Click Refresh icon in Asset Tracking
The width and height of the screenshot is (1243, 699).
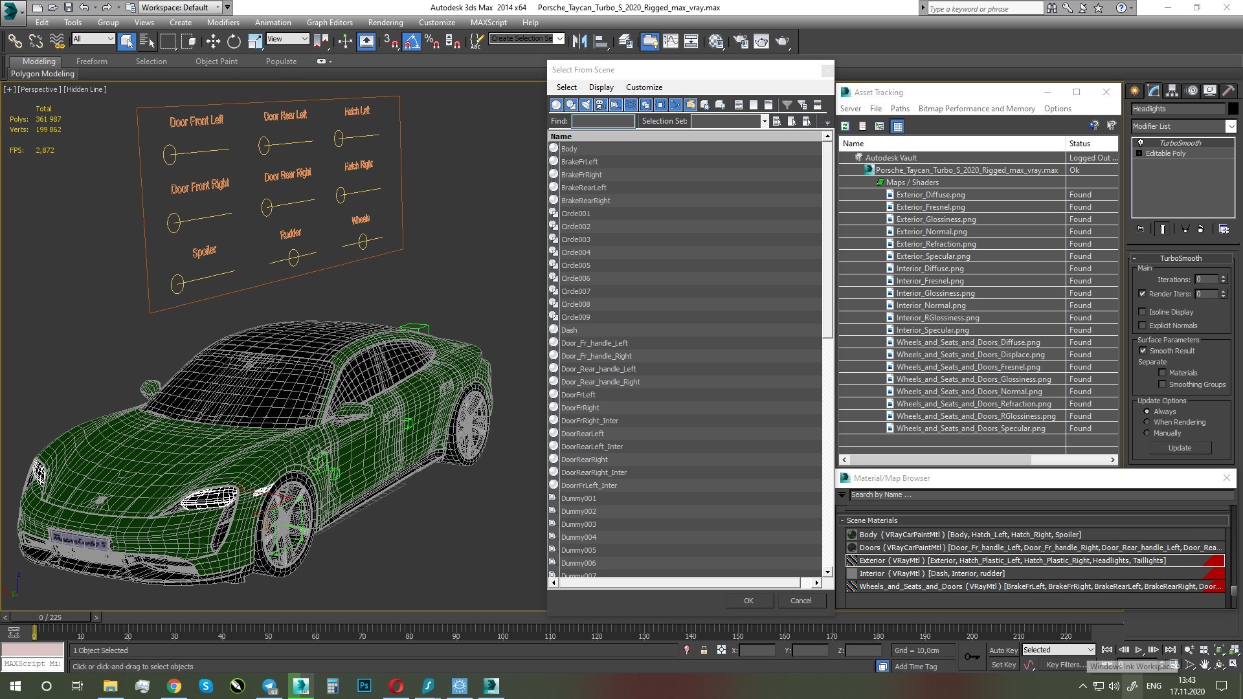tap(845, 126)
